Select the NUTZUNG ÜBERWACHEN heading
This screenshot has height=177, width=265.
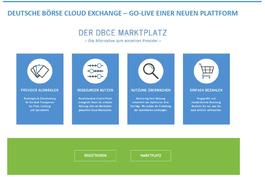coord(151,90)
